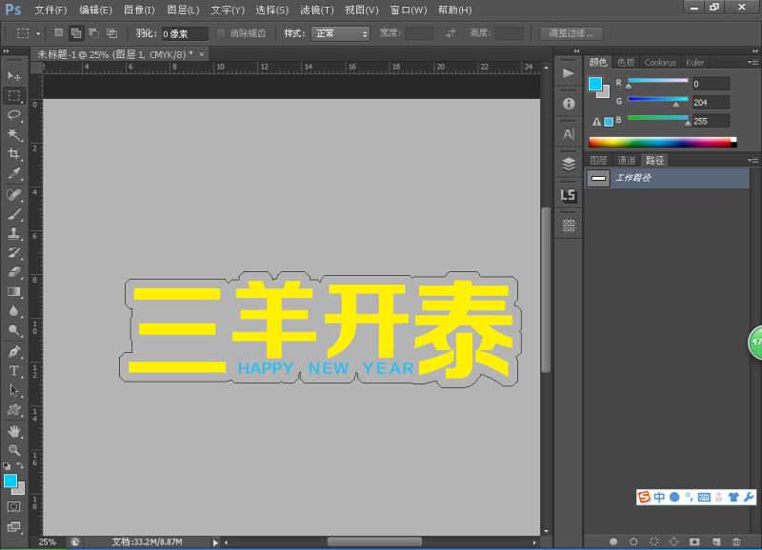Open the Info panel from the right dock
762x550 pixels.
click(x=569, y=104)
